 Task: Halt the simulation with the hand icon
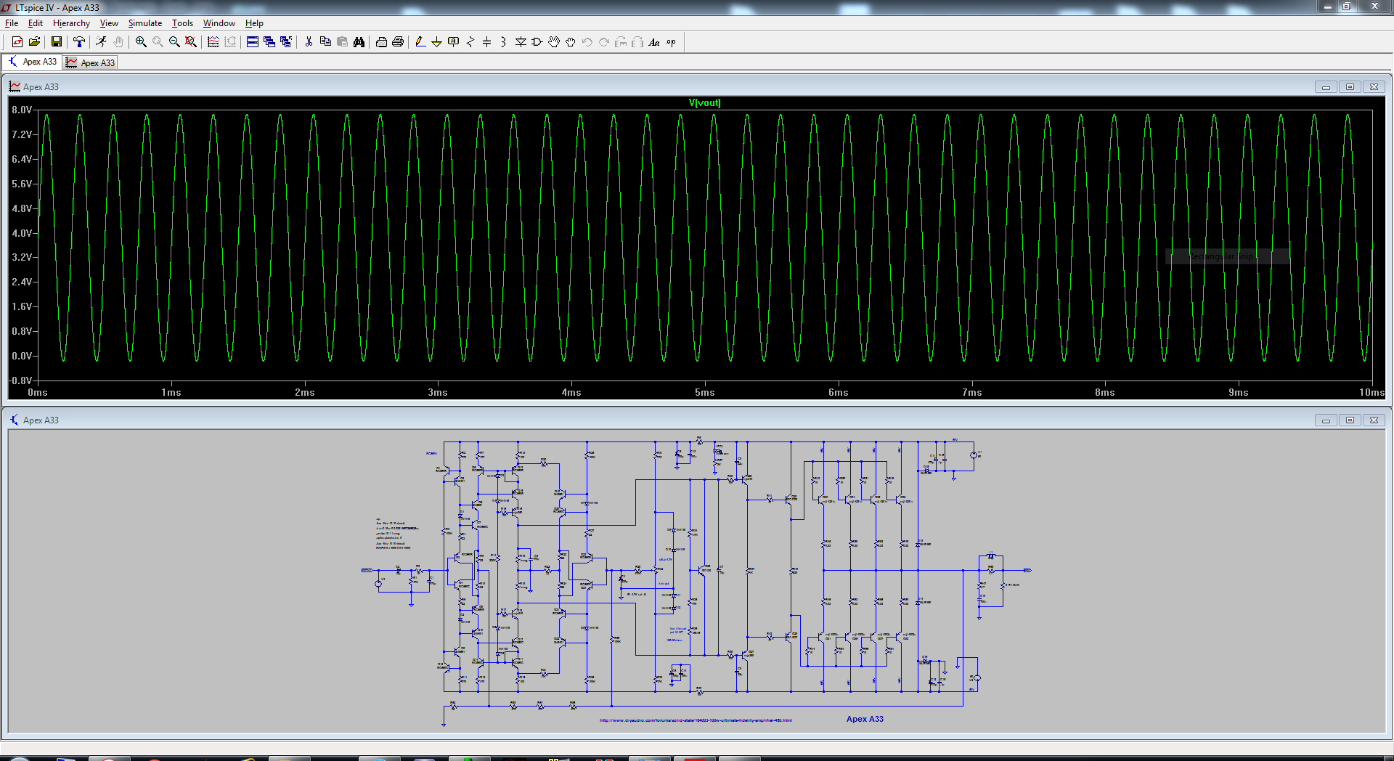point(118,42)
